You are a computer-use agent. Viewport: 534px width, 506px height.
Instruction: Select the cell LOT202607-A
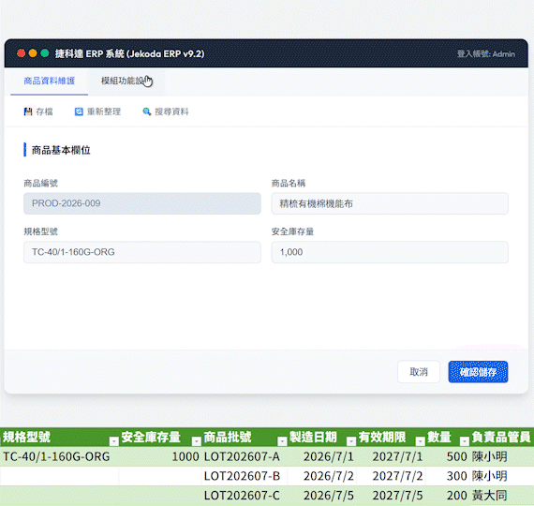click(245, 456)
